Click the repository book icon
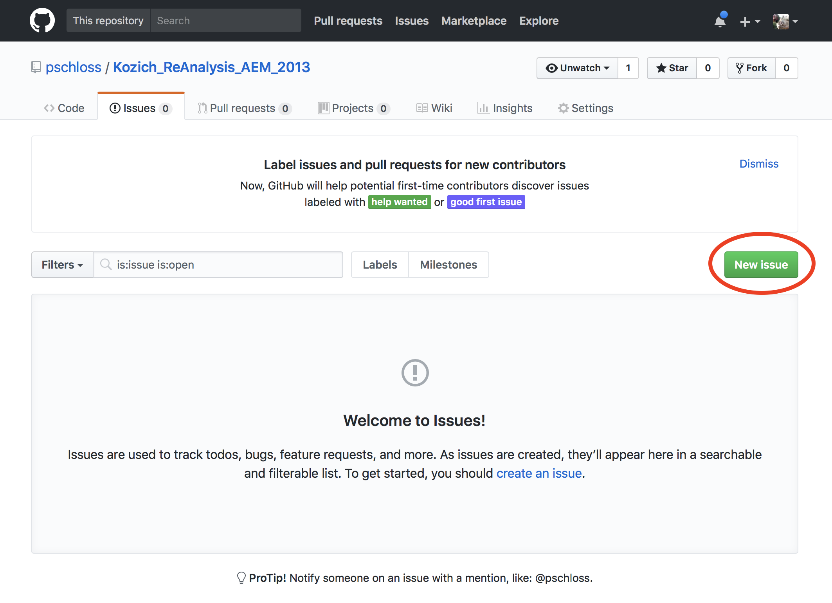 pyautogui.click(x=36, y=67)
